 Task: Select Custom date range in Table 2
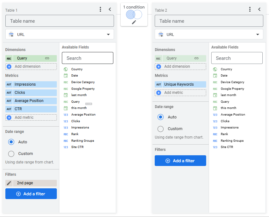coord(161,129)
